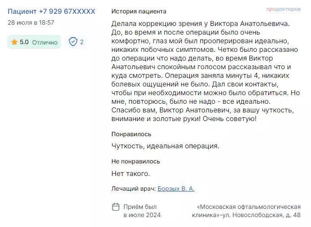Click the История пациента heading
This screenshot has height=227, width=311.
coord(139,12)
